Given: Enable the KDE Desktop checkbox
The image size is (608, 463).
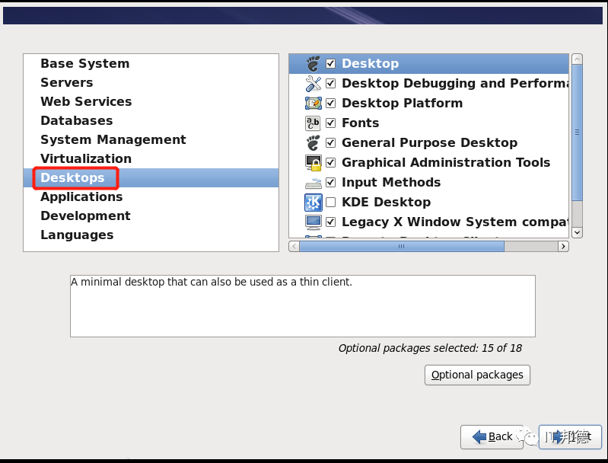Looking at the screenshot, I should tap(331, 202).
